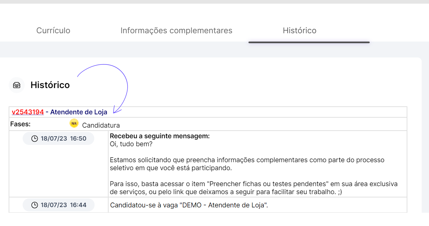Click 'Recebeu a seguinte mensagem:' bold heading

160,136
